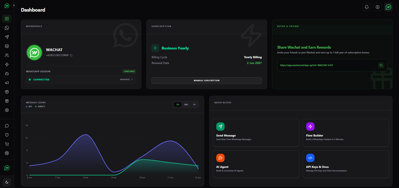
Task: Click the WACHAT workspace profile picture
Action: 34,53
